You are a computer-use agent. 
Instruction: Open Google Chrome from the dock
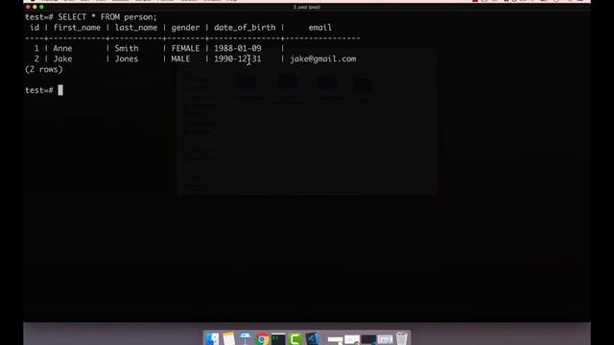point(262,338)
